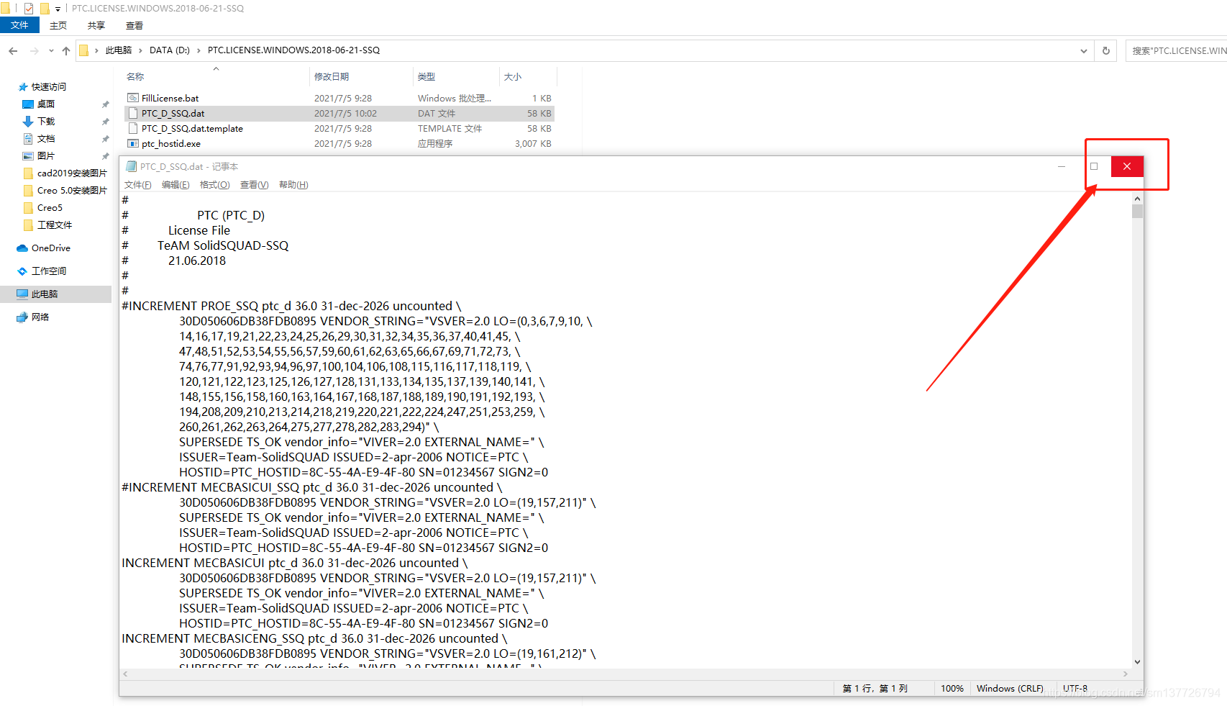Go back in File Explorer

[x=13, y=50]
